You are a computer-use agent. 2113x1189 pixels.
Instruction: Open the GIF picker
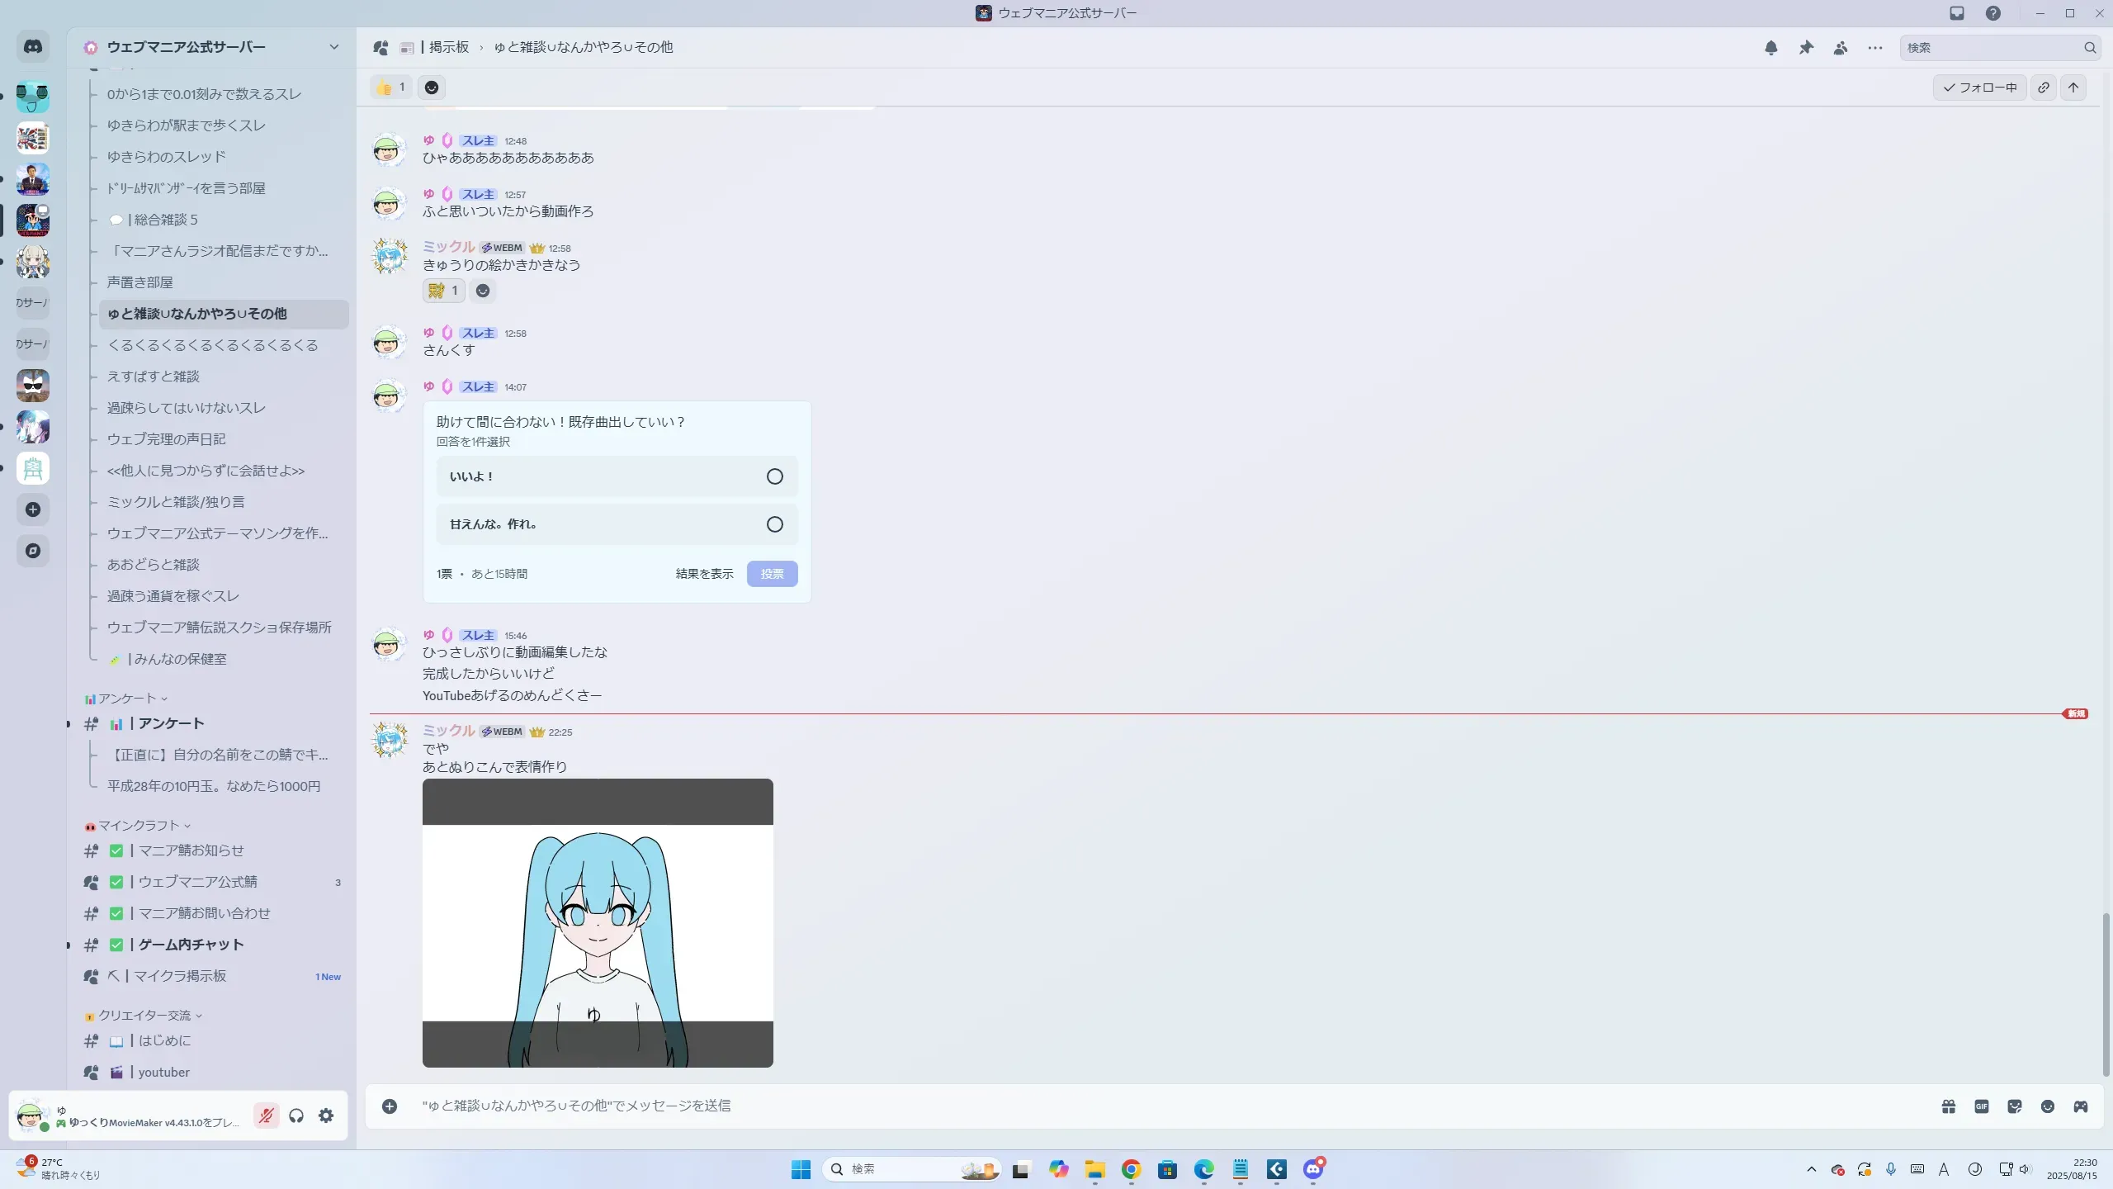pos(1982,1106)
